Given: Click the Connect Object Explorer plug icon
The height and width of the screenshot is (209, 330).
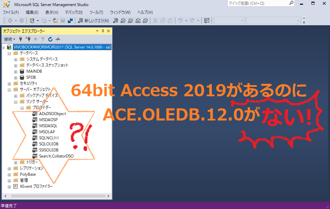Looking at the screenshot, I should 21,39.
